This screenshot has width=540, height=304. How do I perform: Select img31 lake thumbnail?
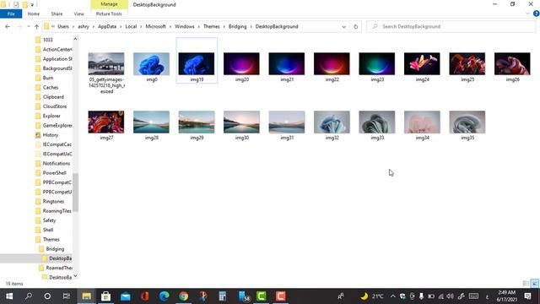click(x=287, y=122)
